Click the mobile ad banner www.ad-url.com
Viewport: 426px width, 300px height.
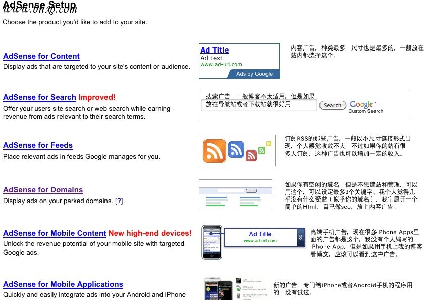pos(260,241)
